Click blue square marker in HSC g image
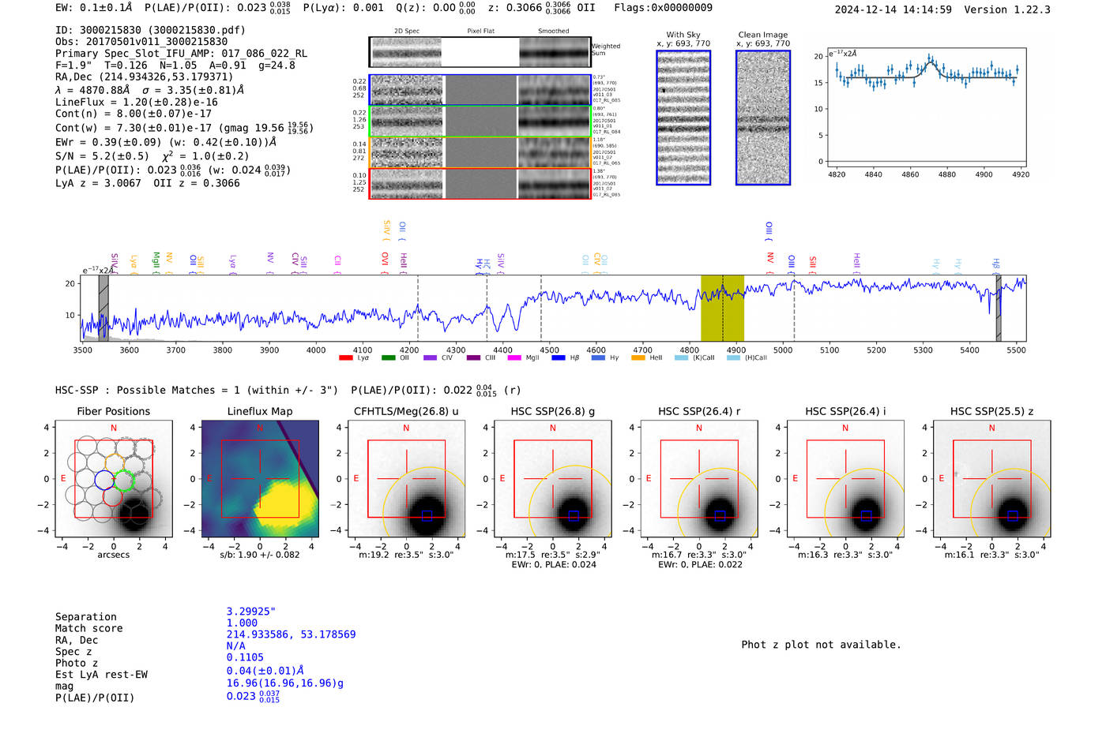 574,516
